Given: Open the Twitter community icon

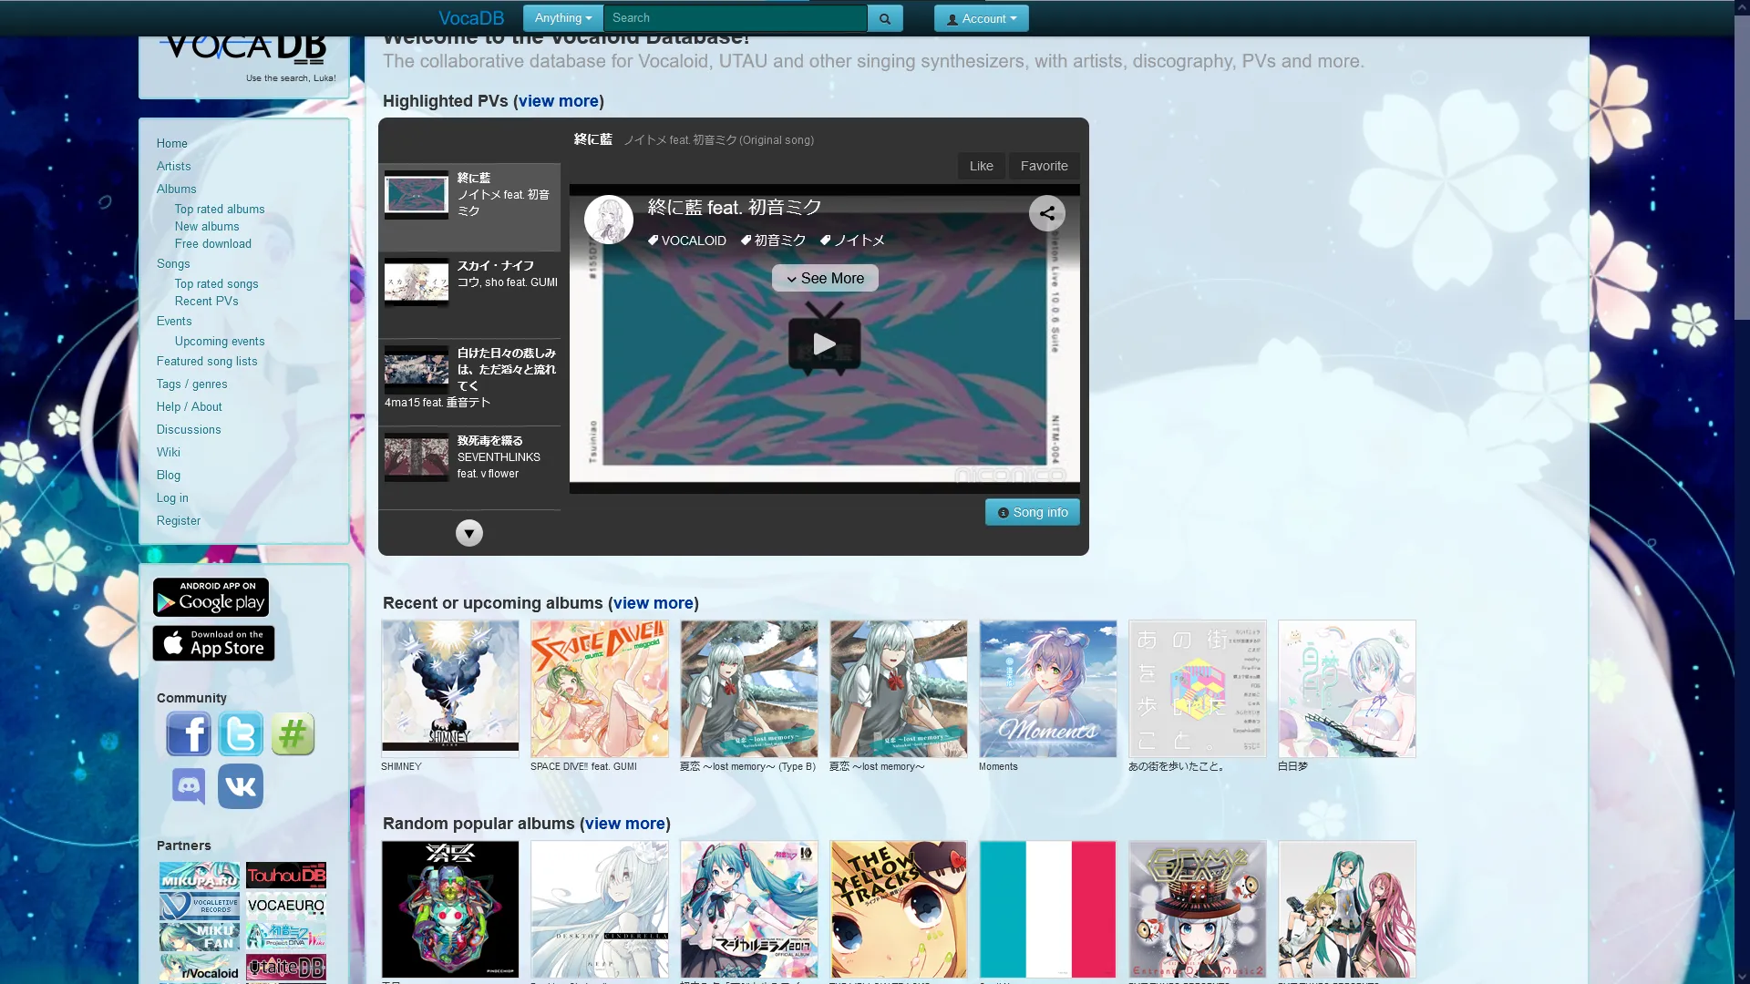Looking at the screenshot, I should [241, 733].
